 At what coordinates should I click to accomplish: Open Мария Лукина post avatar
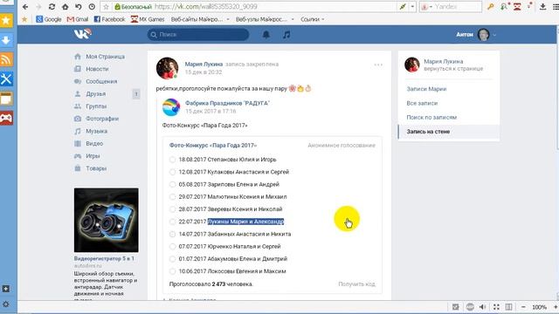pos(167,68)
